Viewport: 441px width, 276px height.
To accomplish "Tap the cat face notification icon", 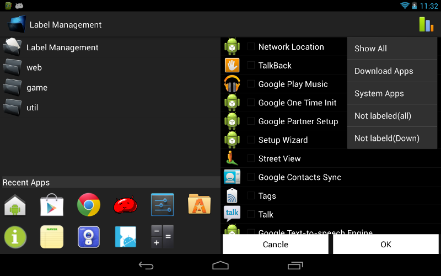I will pos(19,6).
